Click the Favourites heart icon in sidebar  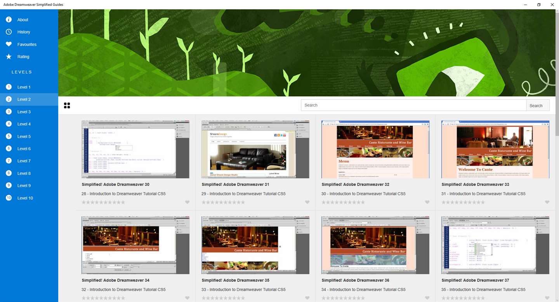click(9, 44)
